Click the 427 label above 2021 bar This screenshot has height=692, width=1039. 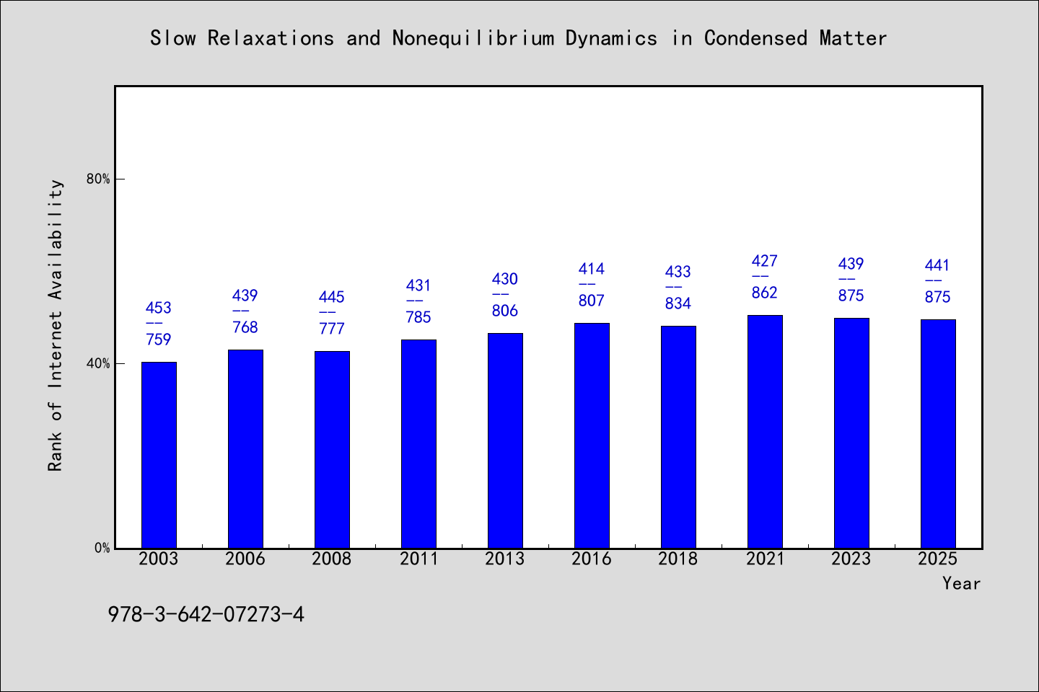click(x=765, y=262)
